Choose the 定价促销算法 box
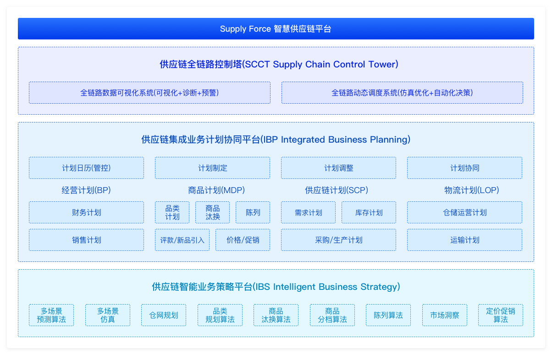 click(501, 315)
